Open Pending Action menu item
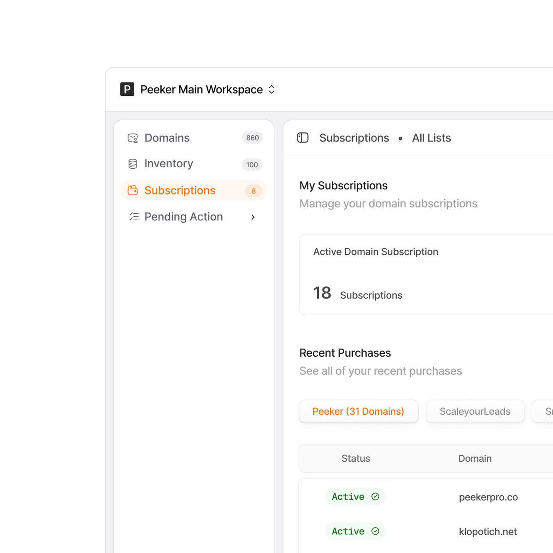553x553 pixels. point(194,217)
